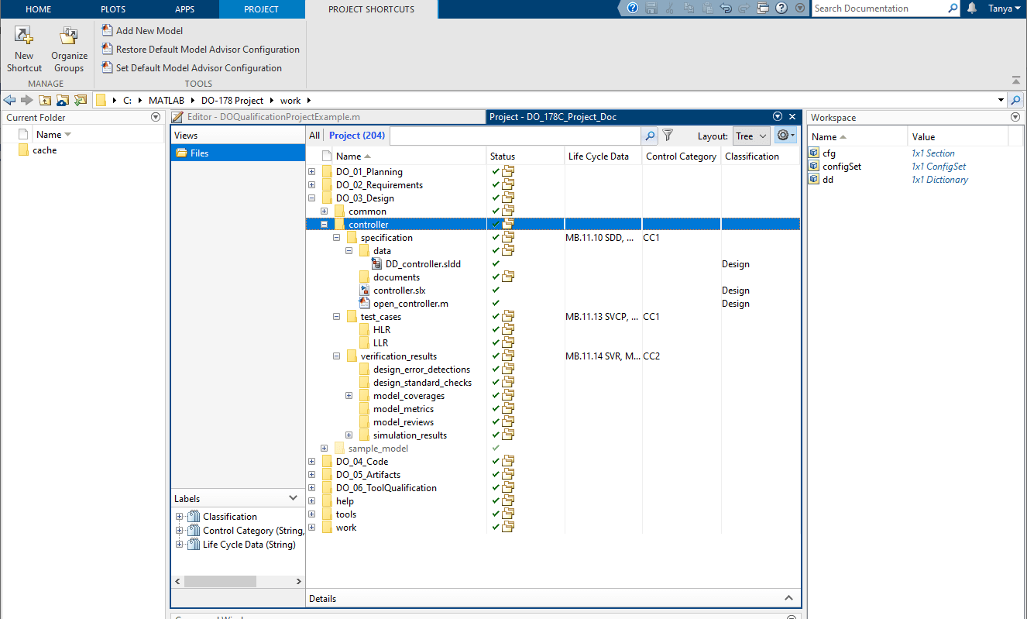This screenshot has height=619, width=1027.
Task: Click the help question-mark icon on toolbar
Action: [x=781, y=9]
